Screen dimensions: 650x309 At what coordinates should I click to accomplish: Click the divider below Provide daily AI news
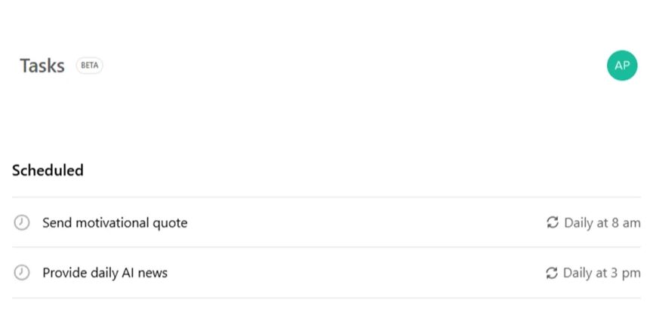pyautogui.click(x=326, y=298)
